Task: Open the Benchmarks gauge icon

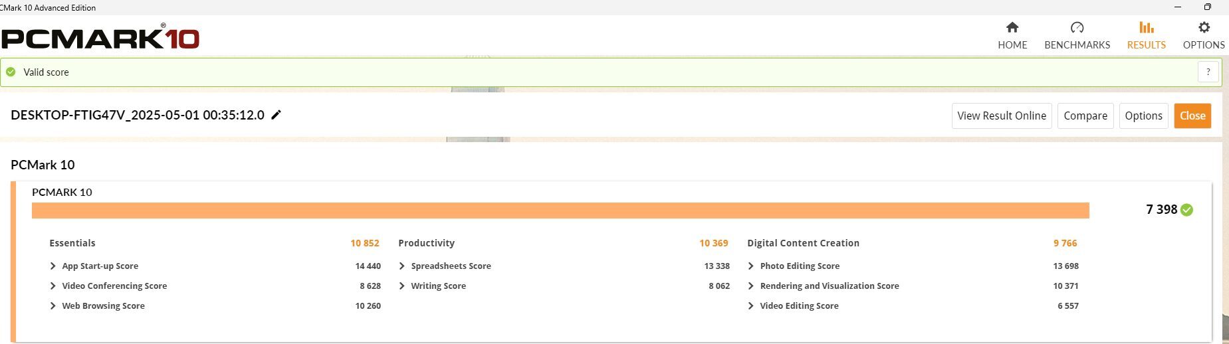Action: tap(1077, 27)
